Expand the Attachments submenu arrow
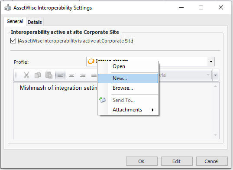The image size is (233, 170). point(153,110)
